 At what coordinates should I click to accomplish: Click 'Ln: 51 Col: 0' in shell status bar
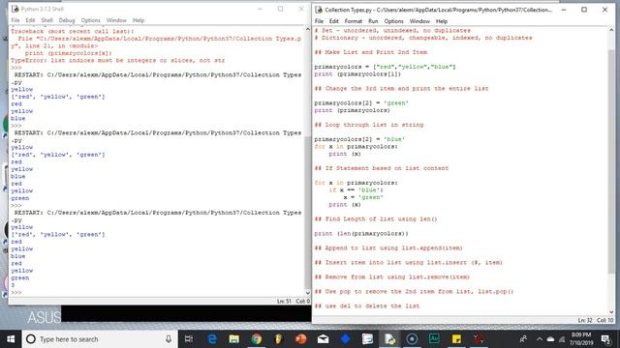(x=294, y=301)
